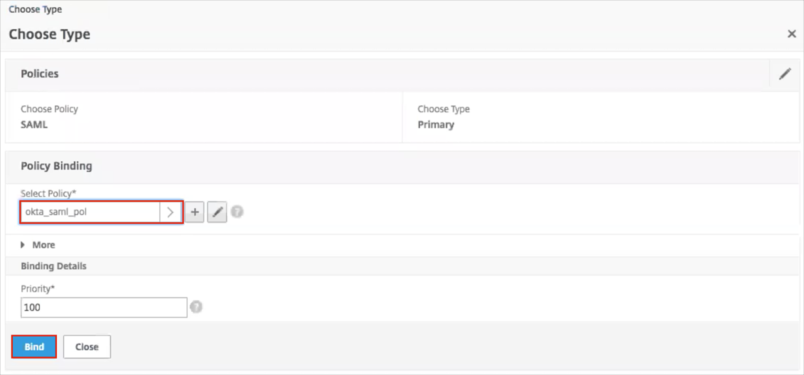Viewport: 804px width, 375px height.
Task: Click the Priority label
Action: (x=38, y=289)
